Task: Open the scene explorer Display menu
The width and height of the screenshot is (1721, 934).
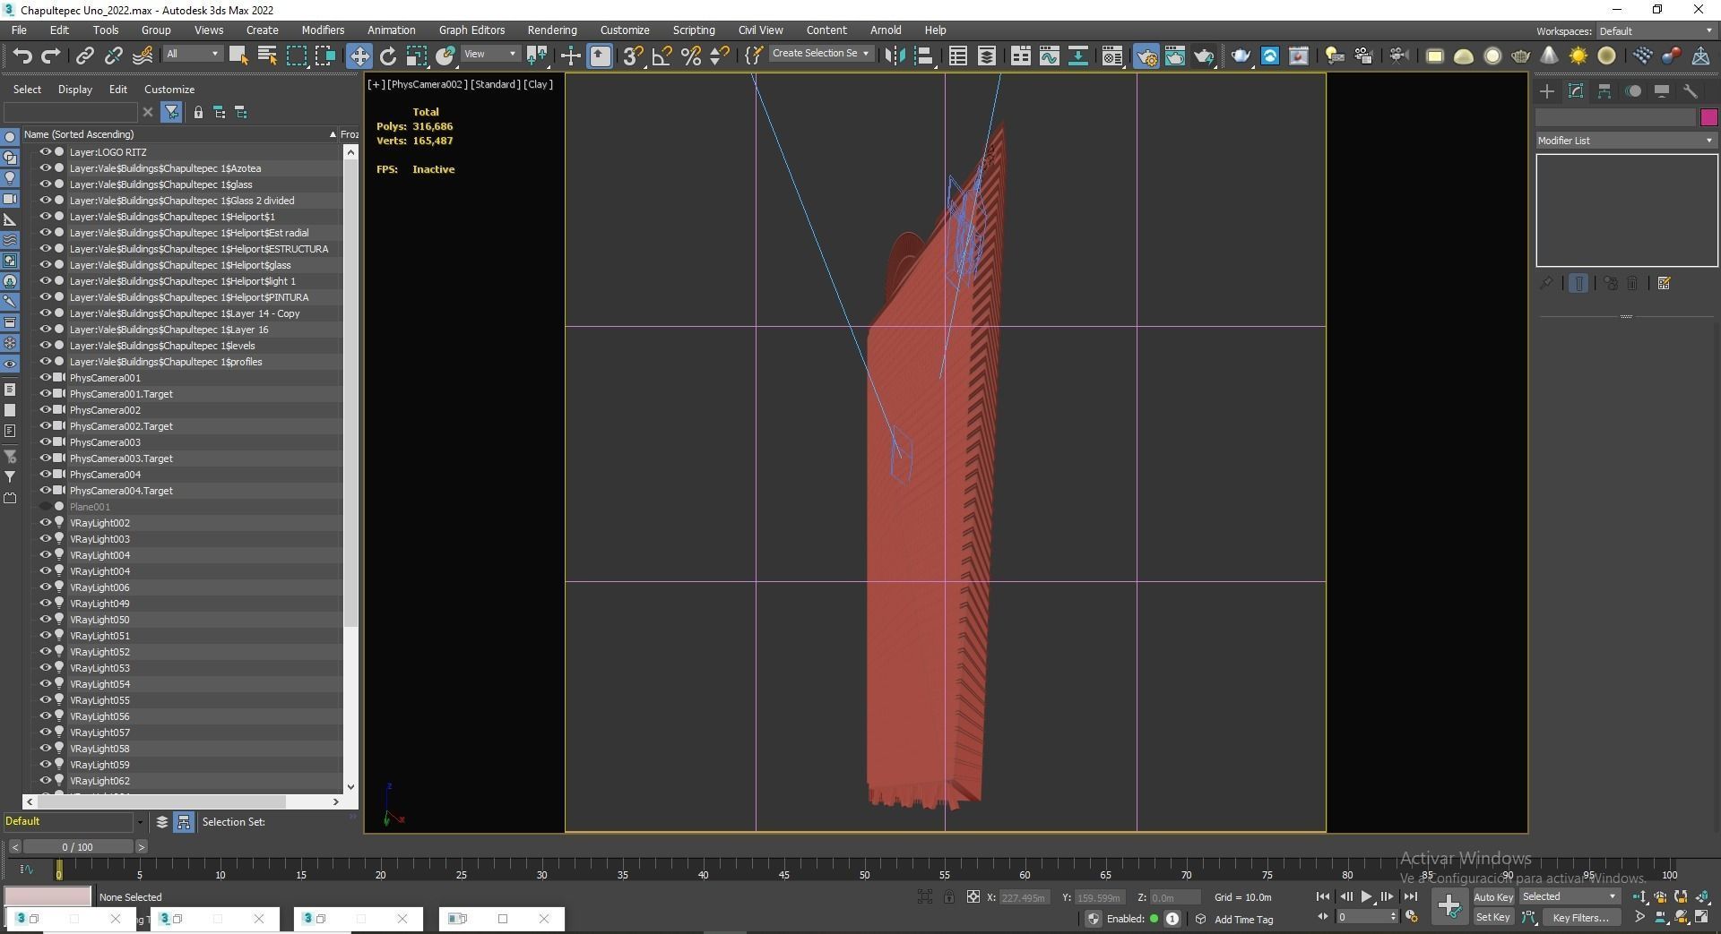Action: pyautogui.click(x=75, y=90)
